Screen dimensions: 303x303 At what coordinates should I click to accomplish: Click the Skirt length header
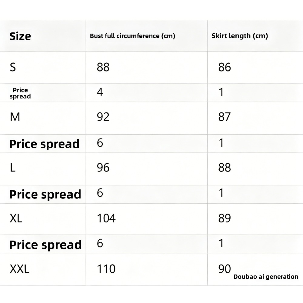point(240,36)
